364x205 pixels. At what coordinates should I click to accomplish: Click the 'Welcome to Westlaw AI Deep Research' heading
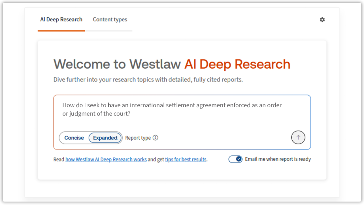pos(172,64)
